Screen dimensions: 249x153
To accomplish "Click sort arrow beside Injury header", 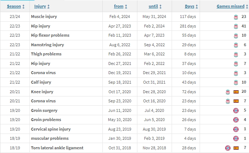I will point(48,7).
